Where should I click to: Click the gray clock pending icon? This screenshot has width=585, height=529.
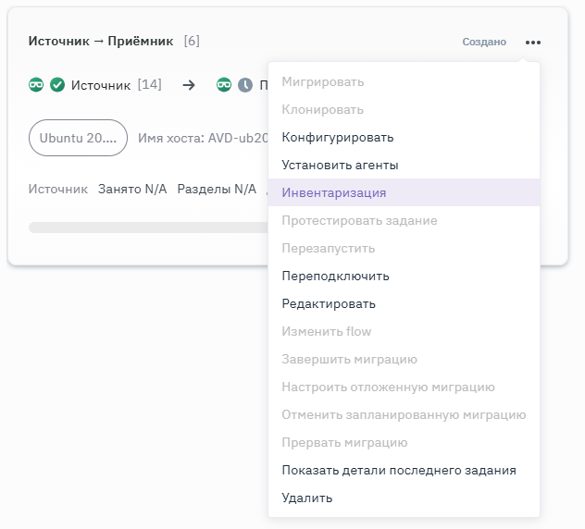click(245, 85)
